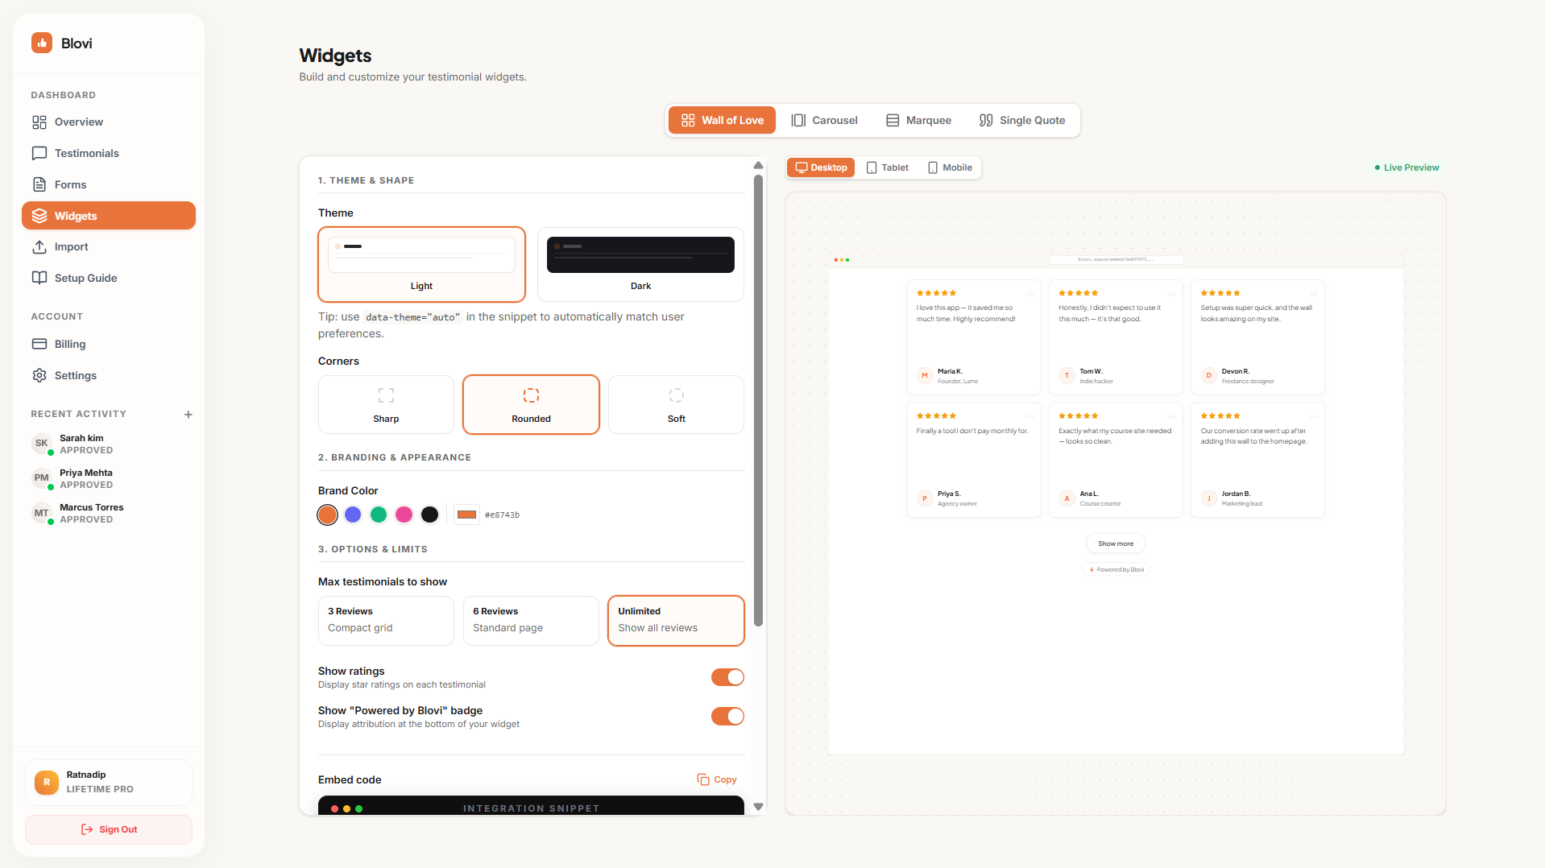Screen dimensions: 1545x868
Task: Switch to the Wall of Love tab
Action: [x=722, y=120]
